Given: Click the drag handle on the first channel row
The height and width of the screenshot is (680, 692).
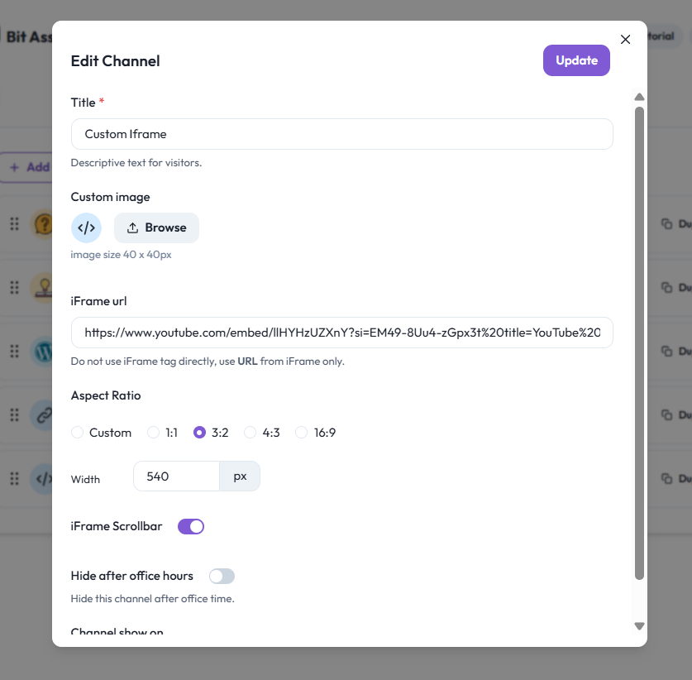Looking at the screenshot, I should (x=14, y=224).
